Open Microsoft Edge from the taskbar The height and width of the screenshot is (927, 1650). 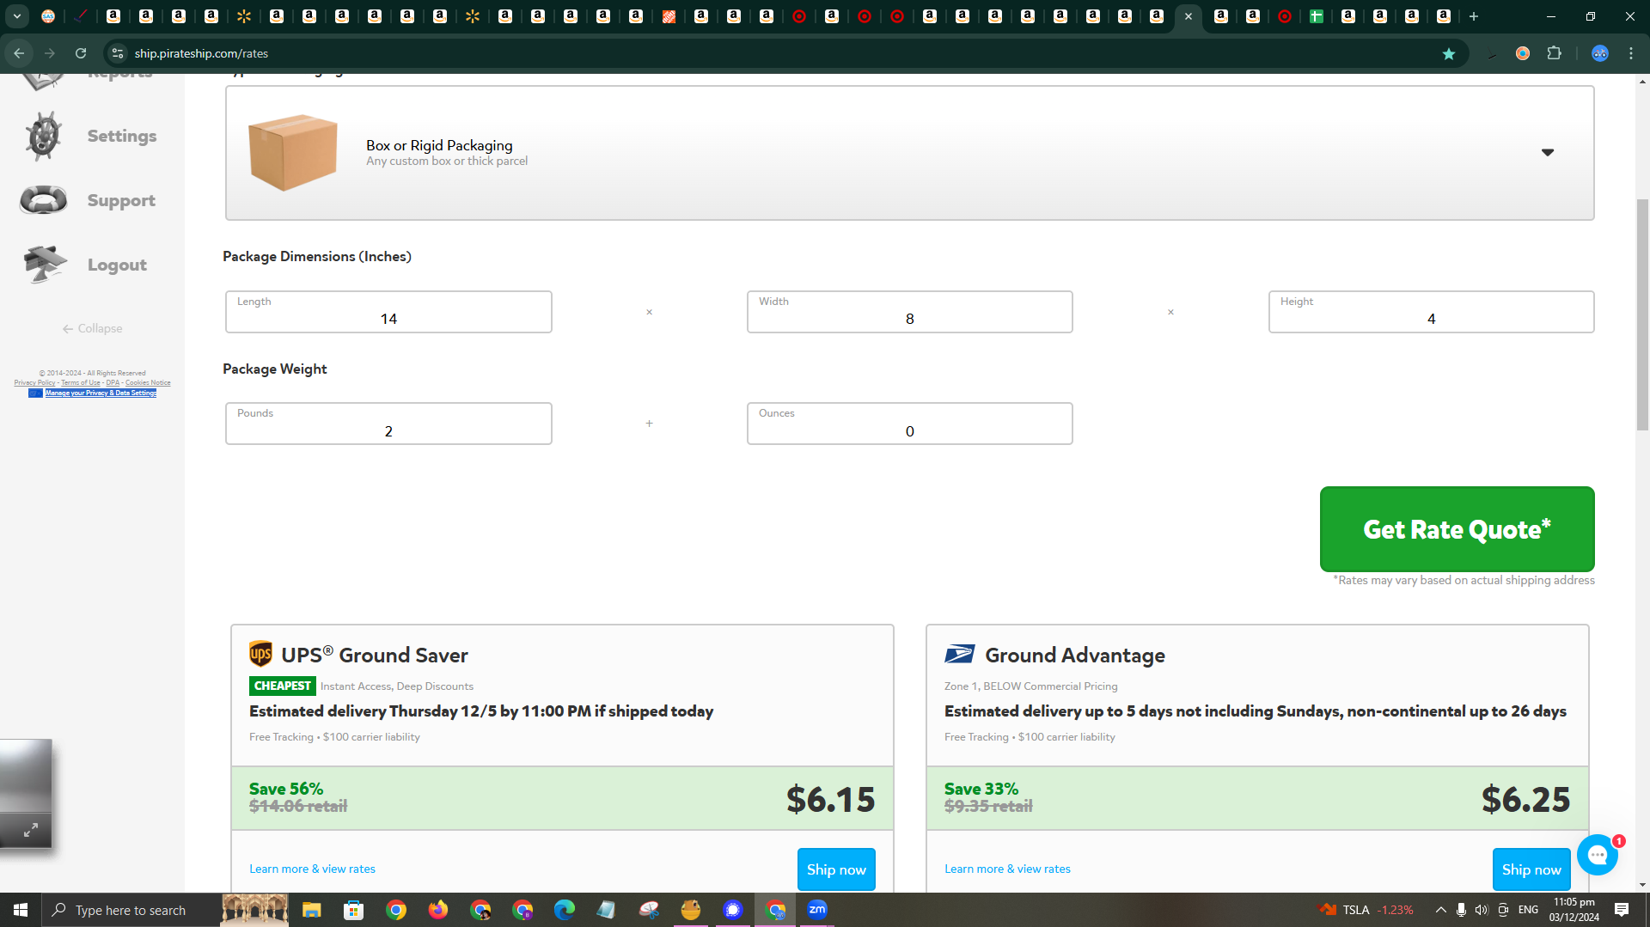click(x=565, y=910)
